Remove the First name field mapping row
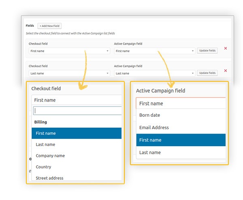243x200 pixels. 226,49
